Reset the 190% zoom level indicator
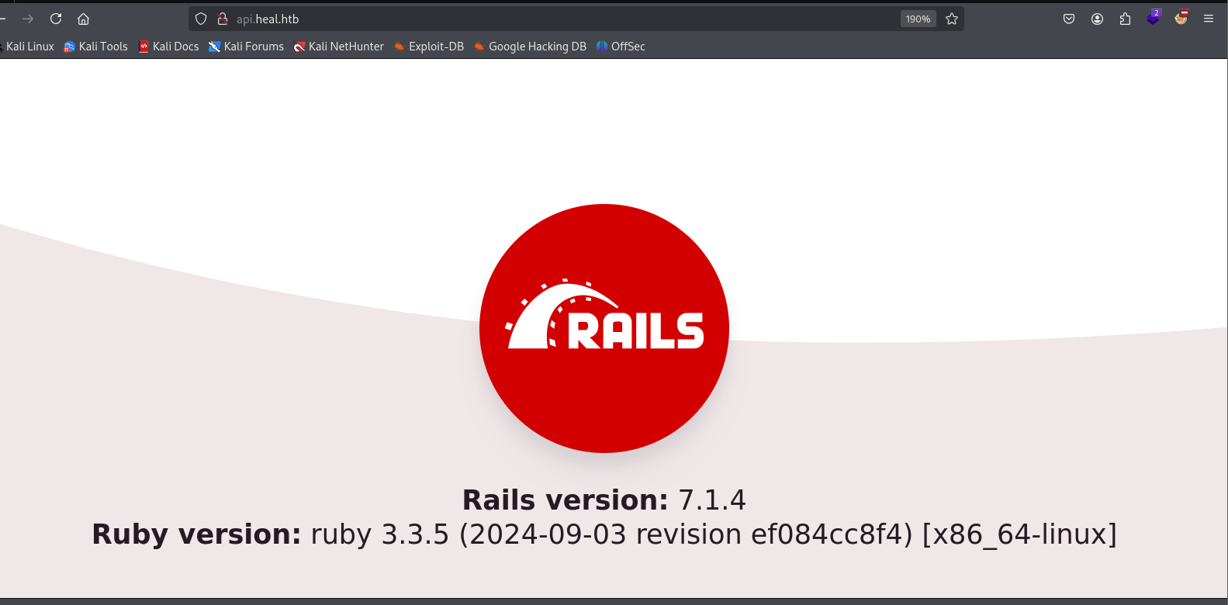The height and width of the screenshot is (605, 1228). [918, 19]
